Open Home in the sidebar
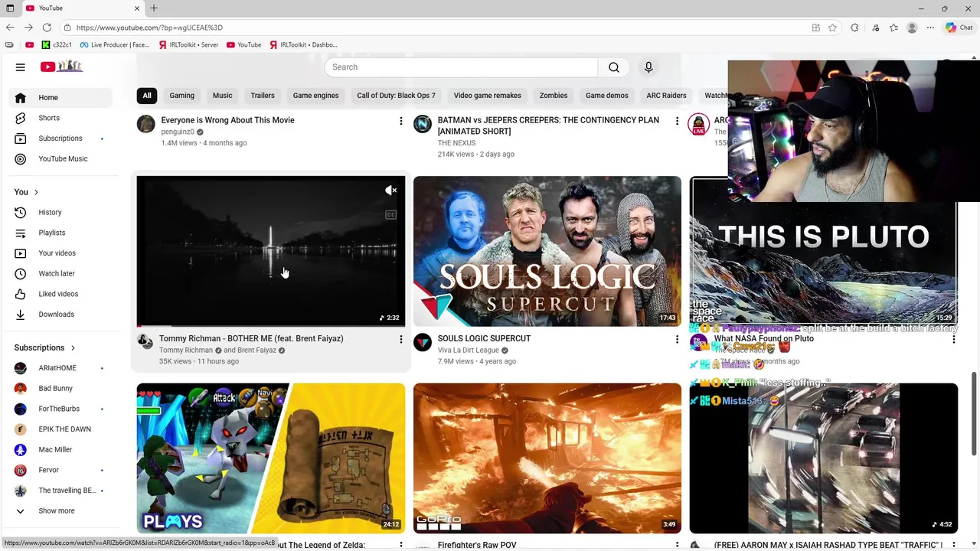 click(x=60, y=97)
